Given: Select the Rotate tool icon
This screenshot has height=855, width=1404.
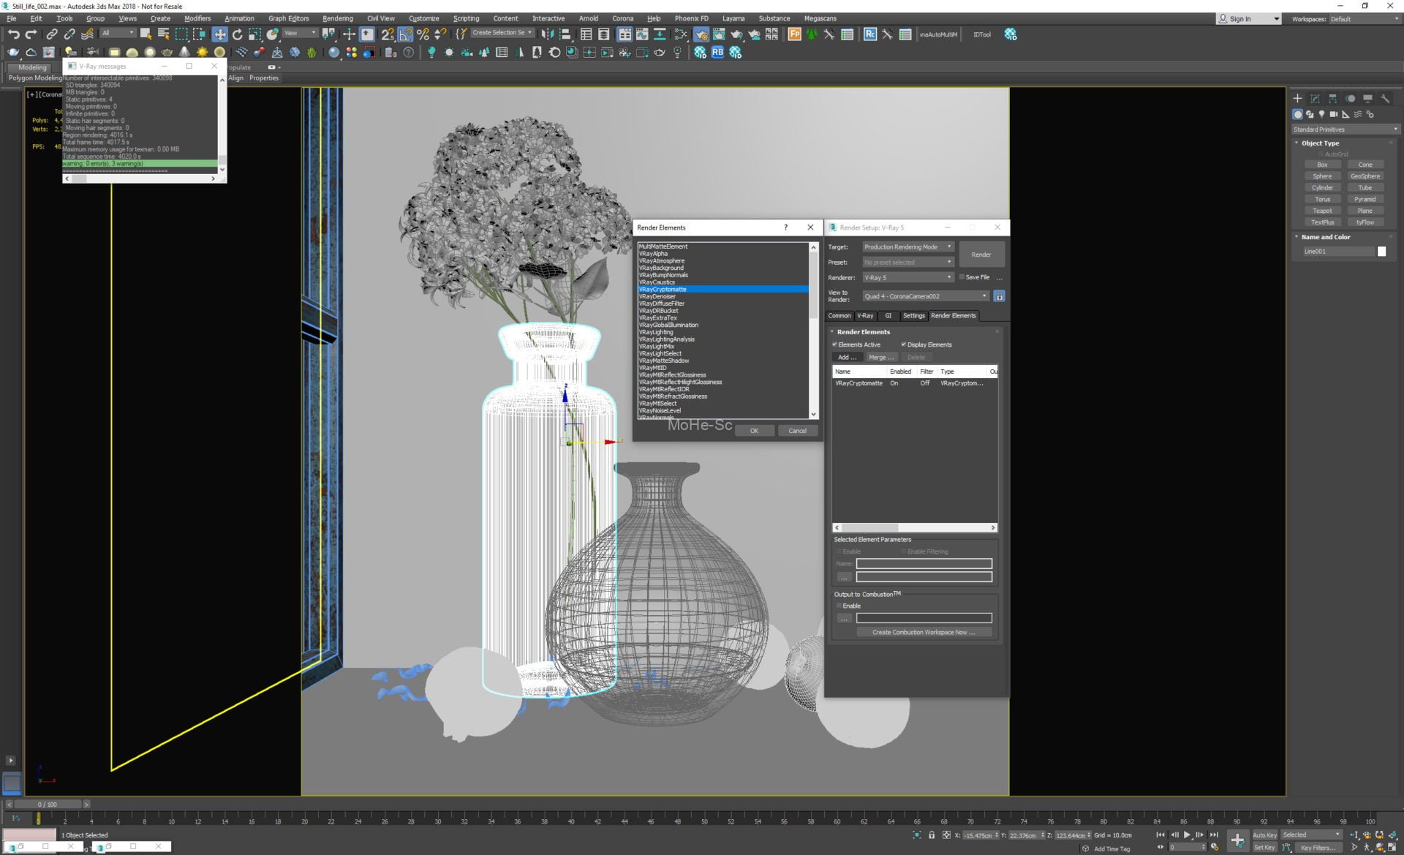Looking at the screenshot, I should point(237,34).
